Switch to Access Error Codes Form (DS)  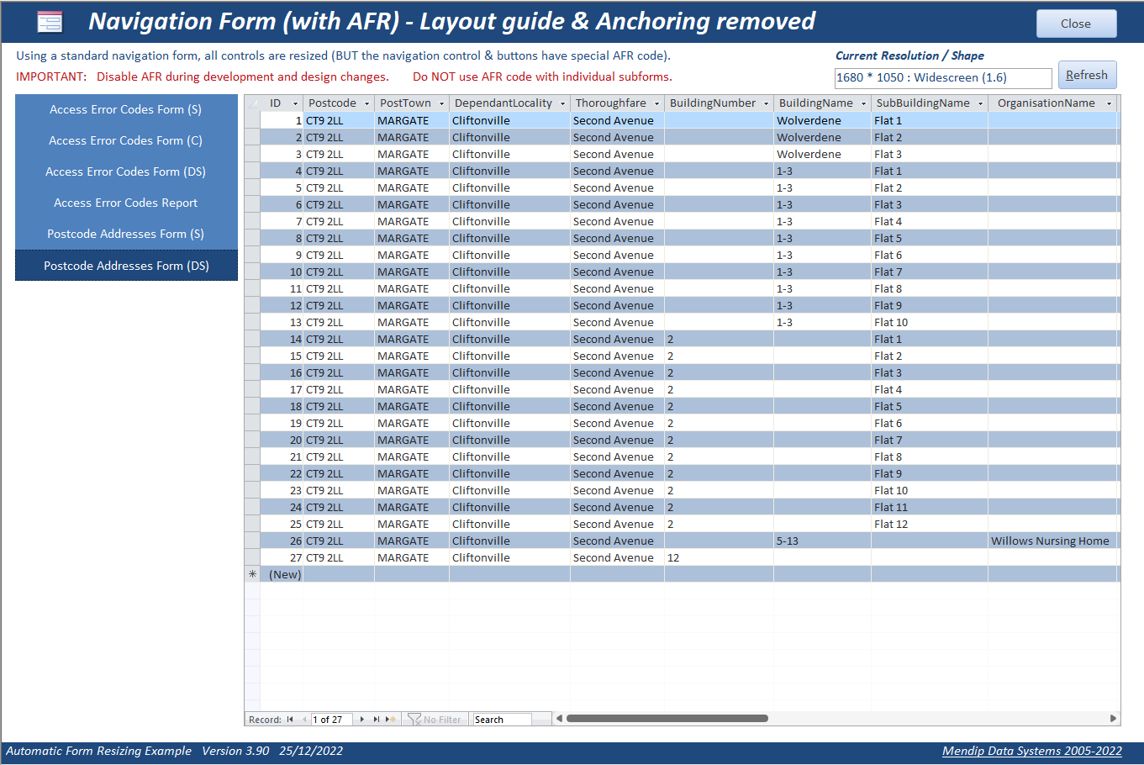[x=126, y=171]
